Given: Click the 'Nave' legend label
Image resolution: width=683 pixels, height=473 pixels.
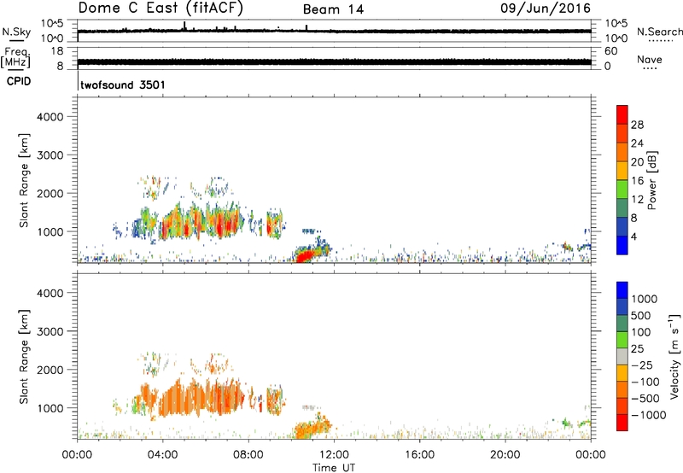Looking at the screenshot, I should click(650, 59).
